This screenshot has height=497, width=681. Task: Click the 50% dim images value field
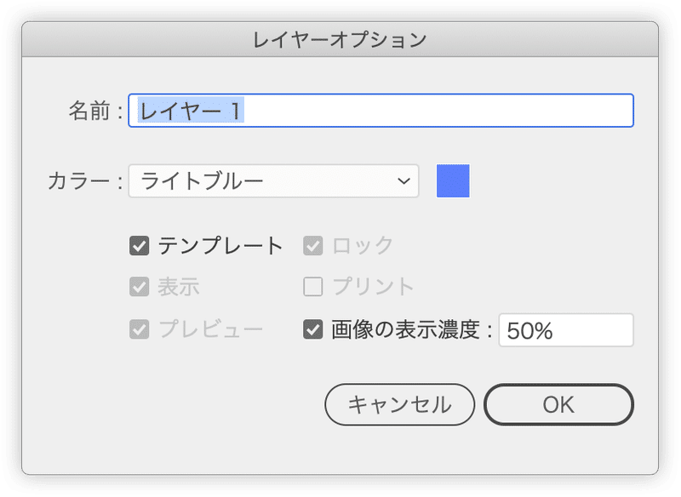click(566, 330)
